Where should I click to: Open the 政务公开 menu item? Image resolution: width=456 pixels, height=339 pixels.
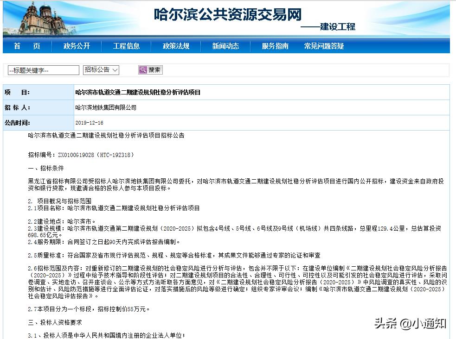(77, 46)
